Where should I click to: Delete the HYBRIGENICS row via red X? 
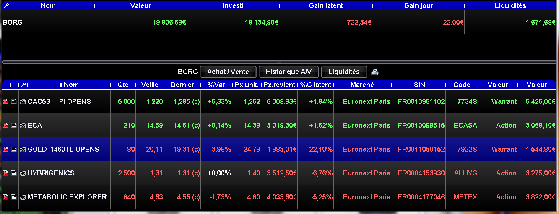point(5,173)
